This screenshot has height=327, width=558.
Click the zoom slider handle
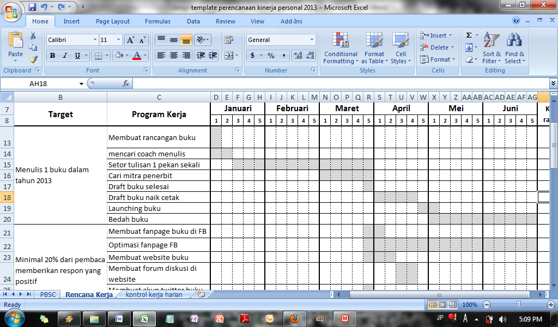coord(519,305)
